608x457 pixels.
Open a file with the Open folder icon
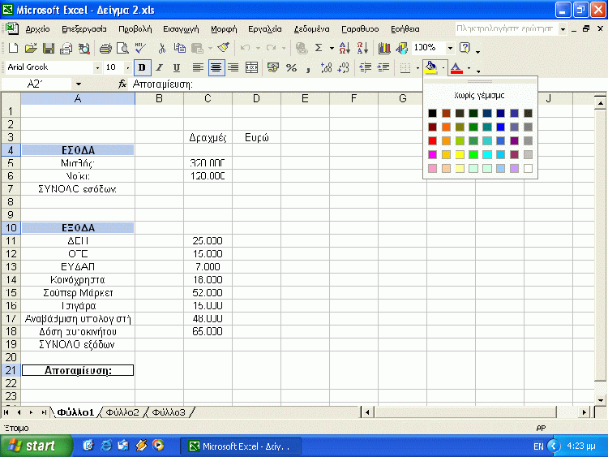click(x=31, y=48)
